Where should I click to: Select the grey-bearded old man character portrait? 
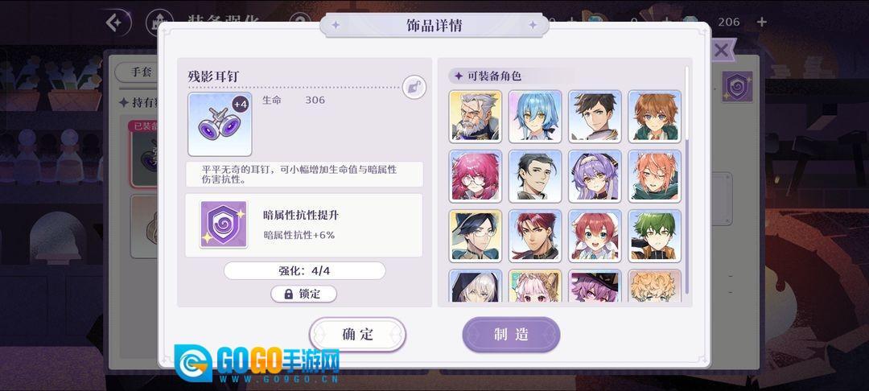click(476, 117)
